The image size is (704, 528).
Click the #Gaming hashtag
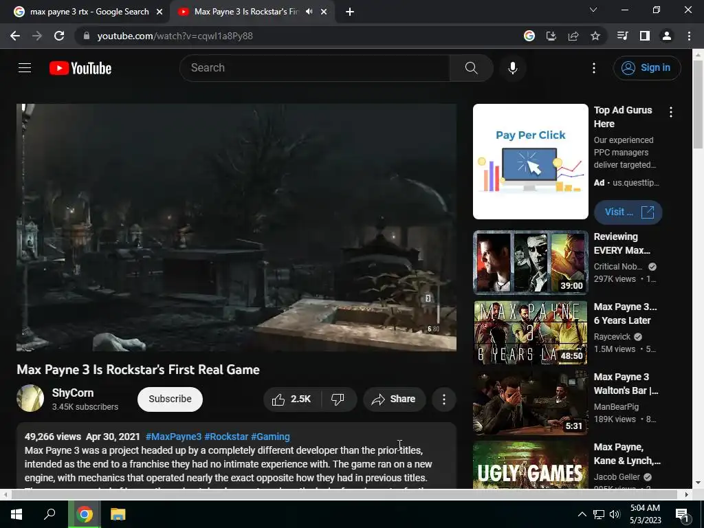pyautogui.click(x=270, y=437)
